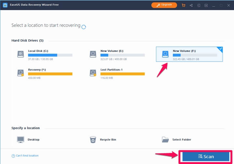The width and height of the screenshot is (234, 164).
Task: Select the Lost Partition-1 drive icon
Action: [93, 73]
